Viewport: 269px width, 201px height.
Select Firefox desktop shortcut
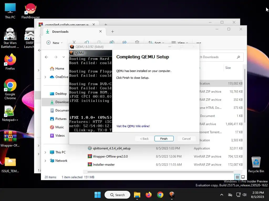(x=10, y=62)
